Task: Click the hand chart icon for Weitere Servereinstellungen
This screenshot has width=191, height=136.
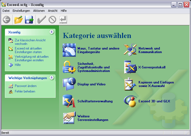Action: coord(69,118)
